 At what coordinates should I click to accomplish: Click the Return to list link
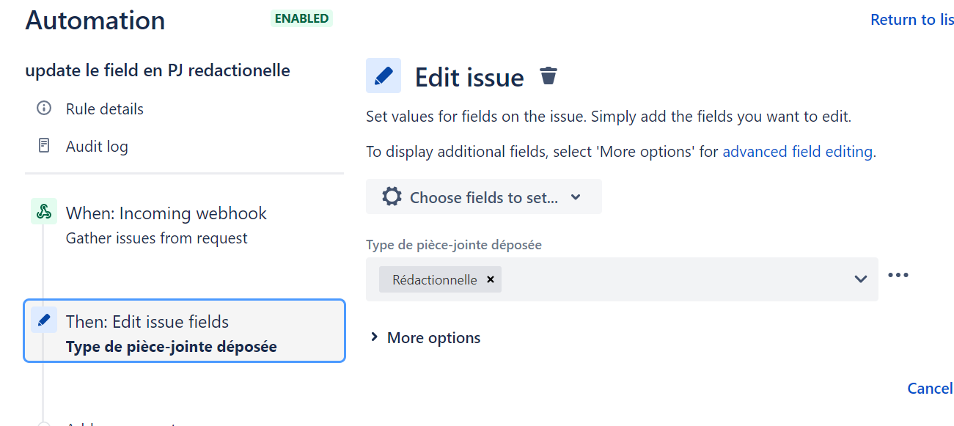pos(911,19)
